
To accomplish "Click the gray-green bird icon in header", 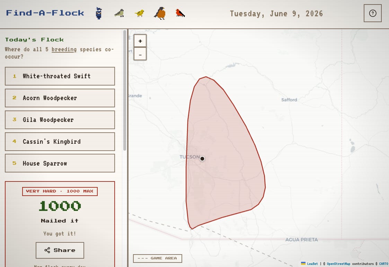I will tap(119, 13).
